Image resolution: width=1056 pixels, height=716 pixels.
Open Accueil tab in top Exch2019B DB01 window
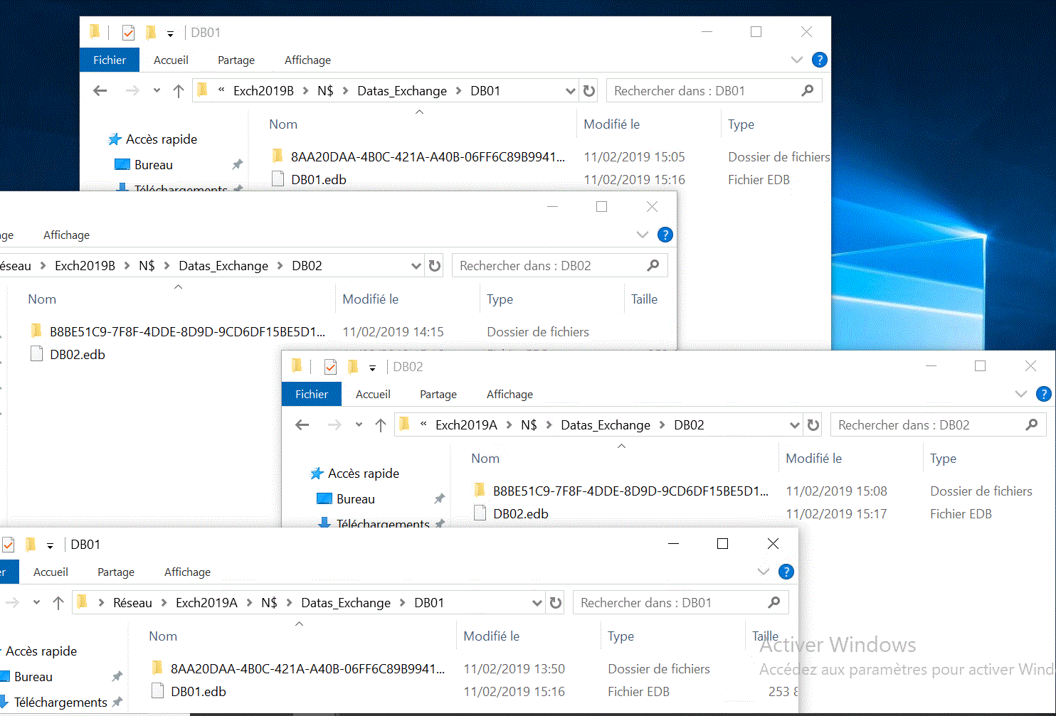(171, 60)
